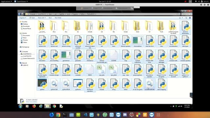Click the New folder button
Screen dimensions: 210x118
(x=58, y=18)
